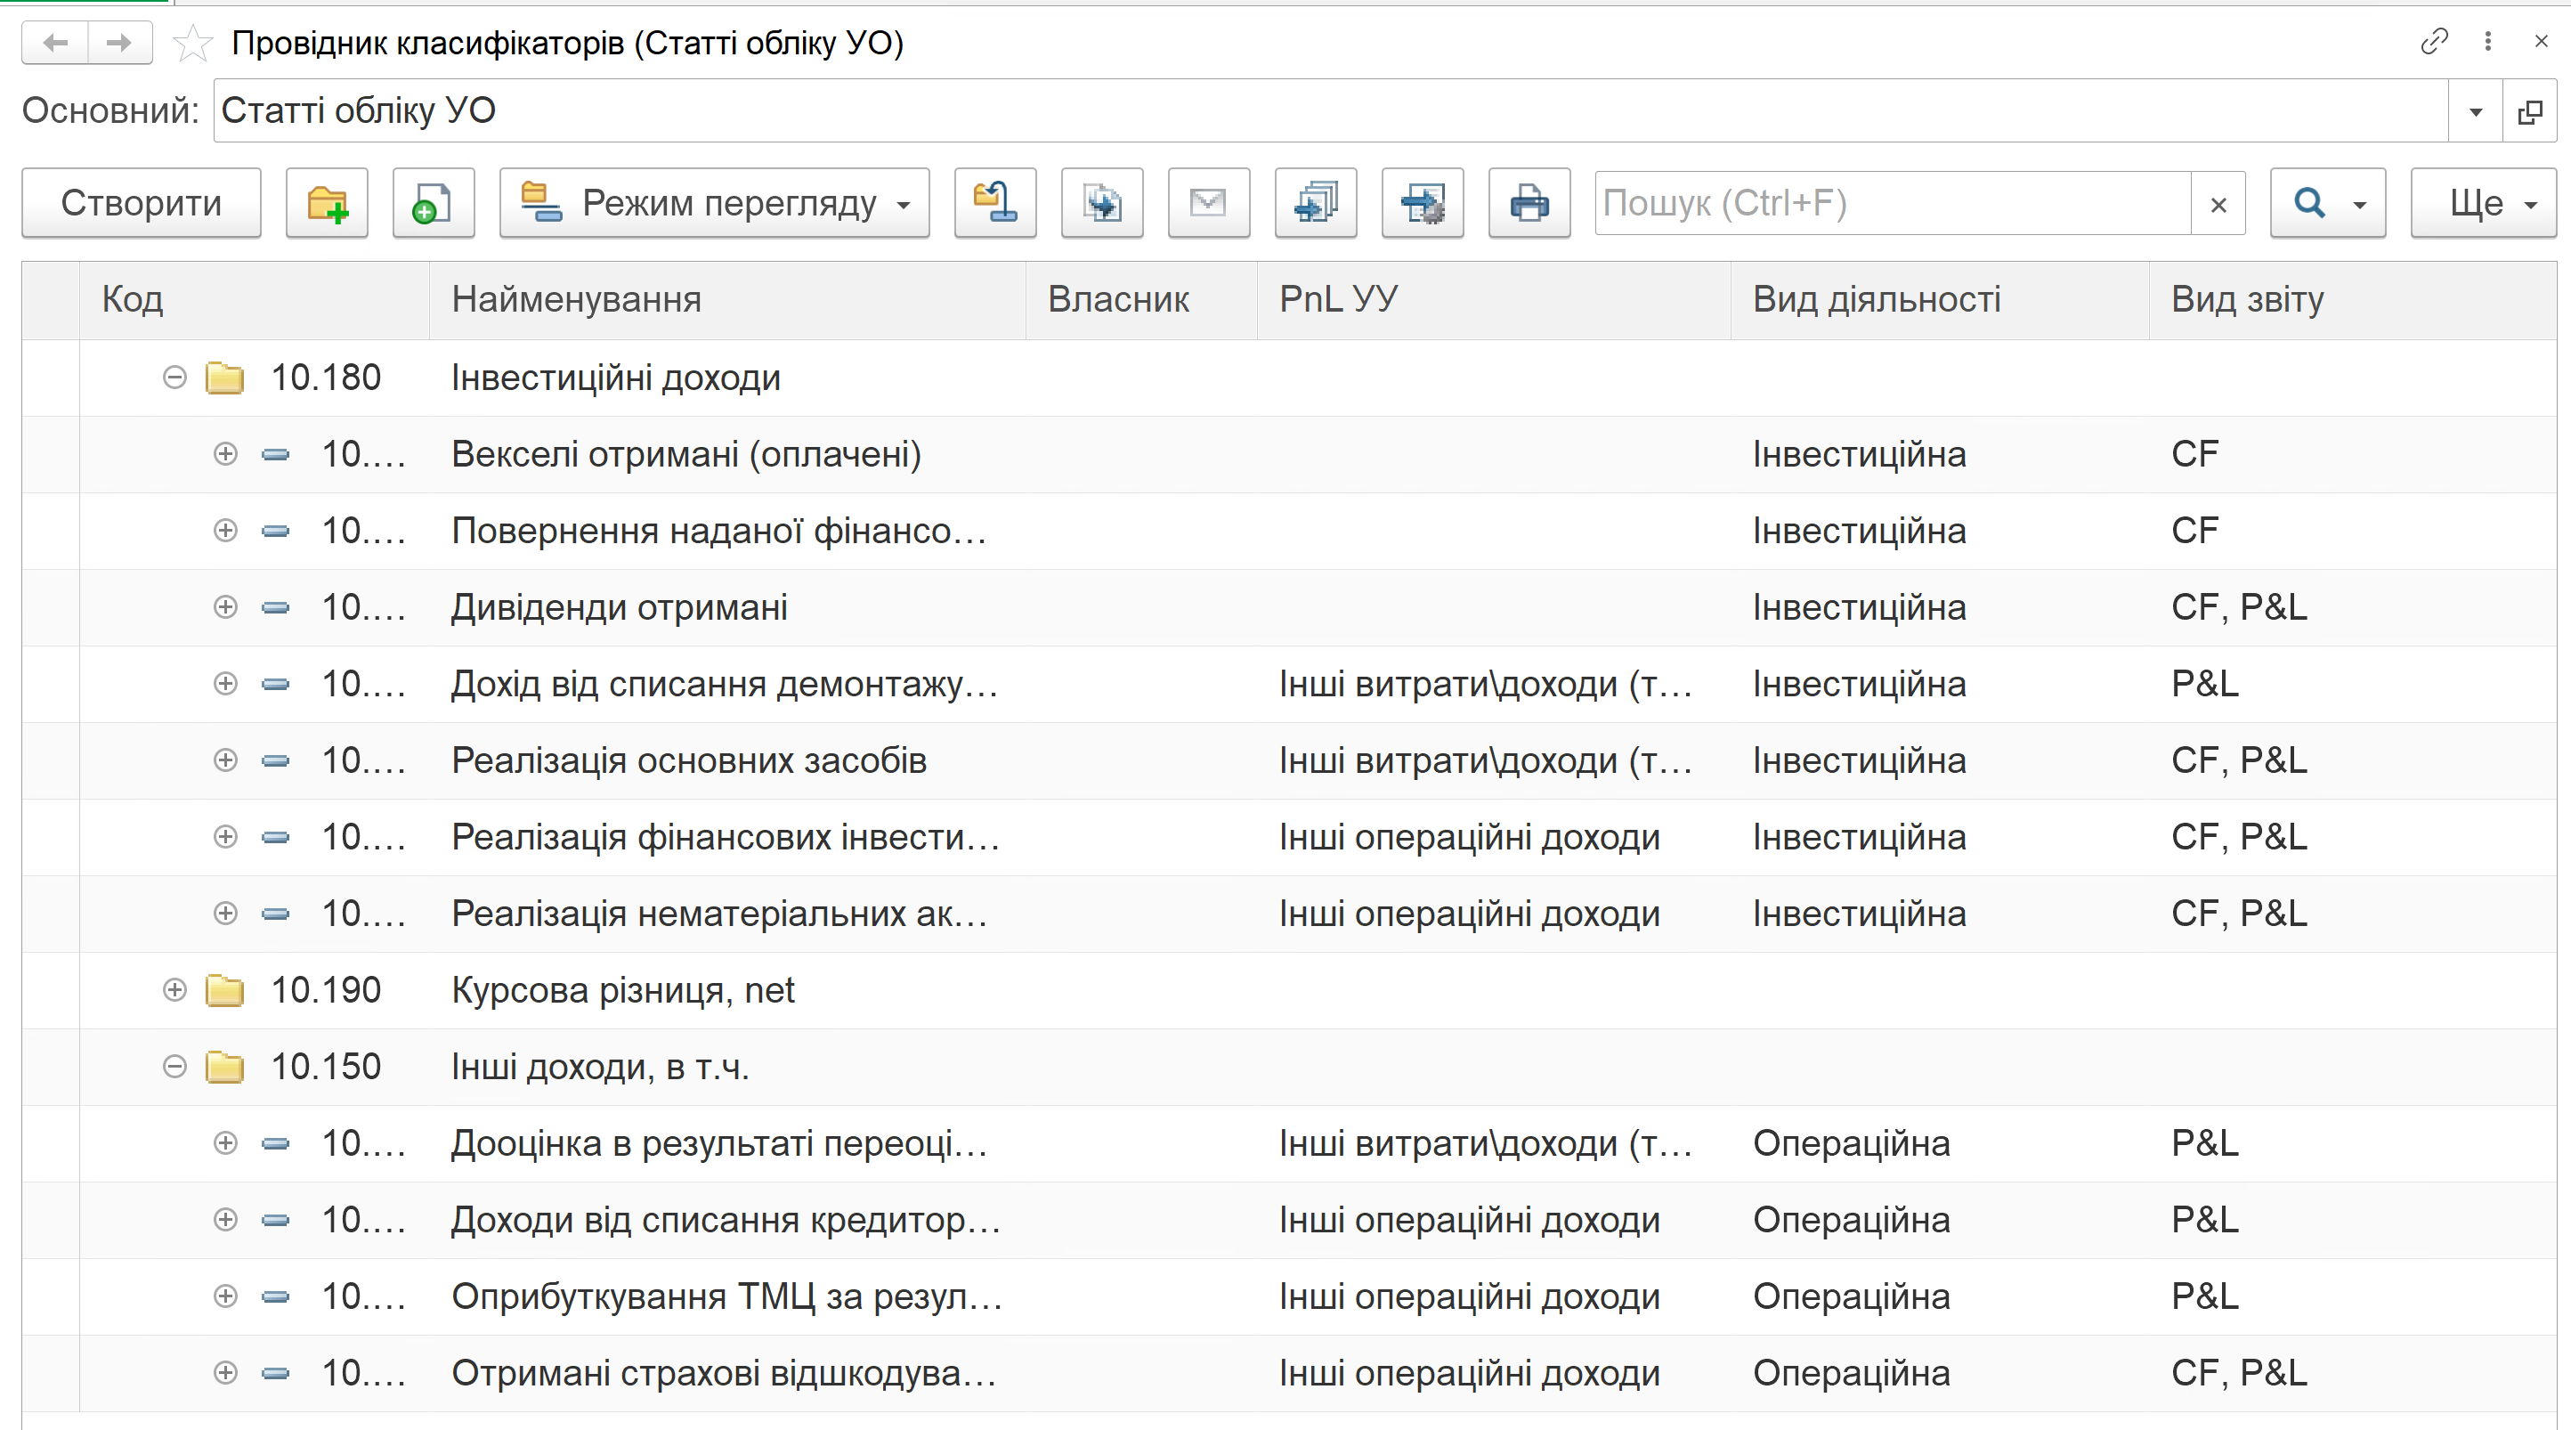This screenshot has width=2571, height=1430.
Task: Select the Курсова різниця, net name
Action: point(623,991)
